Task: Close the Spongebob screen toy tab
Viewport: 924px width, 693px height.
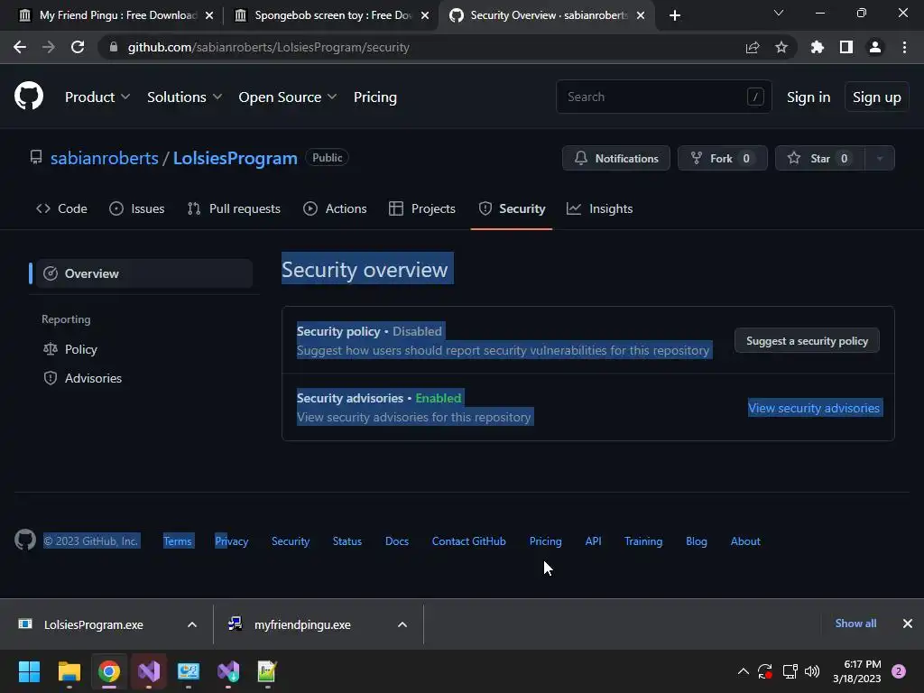Action: 425,15
